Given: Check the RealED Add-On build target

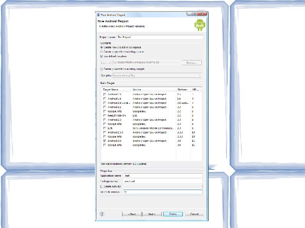Looking at the screenshot, I should pos(104,115).
